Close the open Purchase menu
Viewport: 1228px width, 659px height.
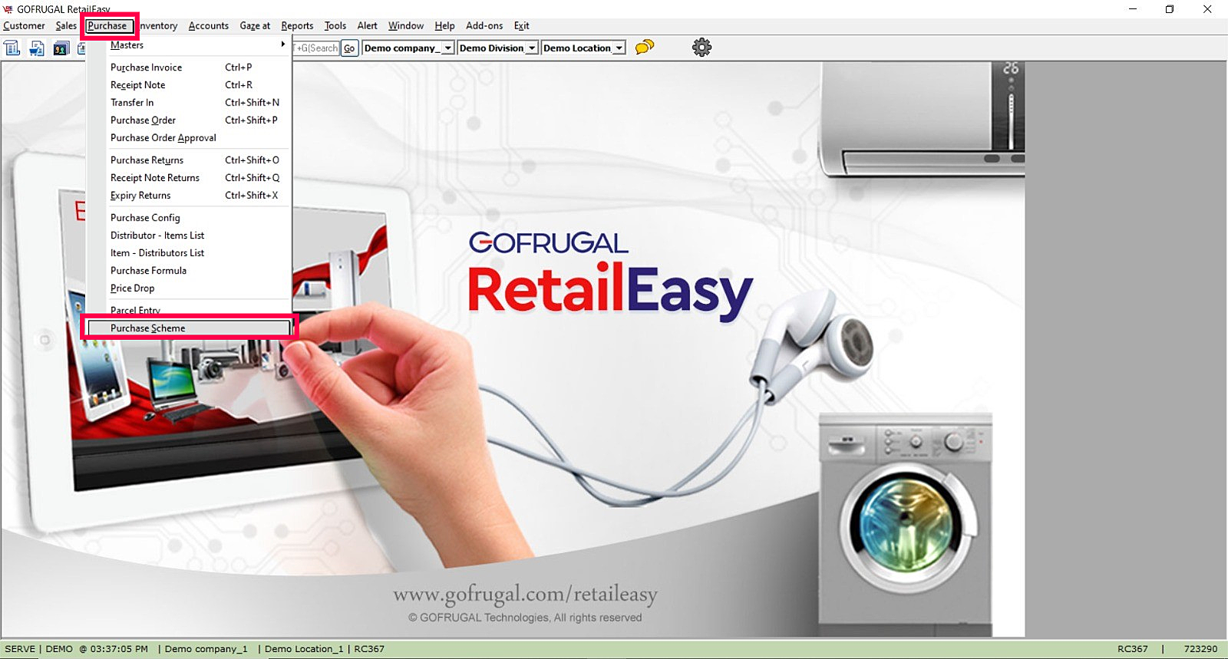[x=107, y=26]
